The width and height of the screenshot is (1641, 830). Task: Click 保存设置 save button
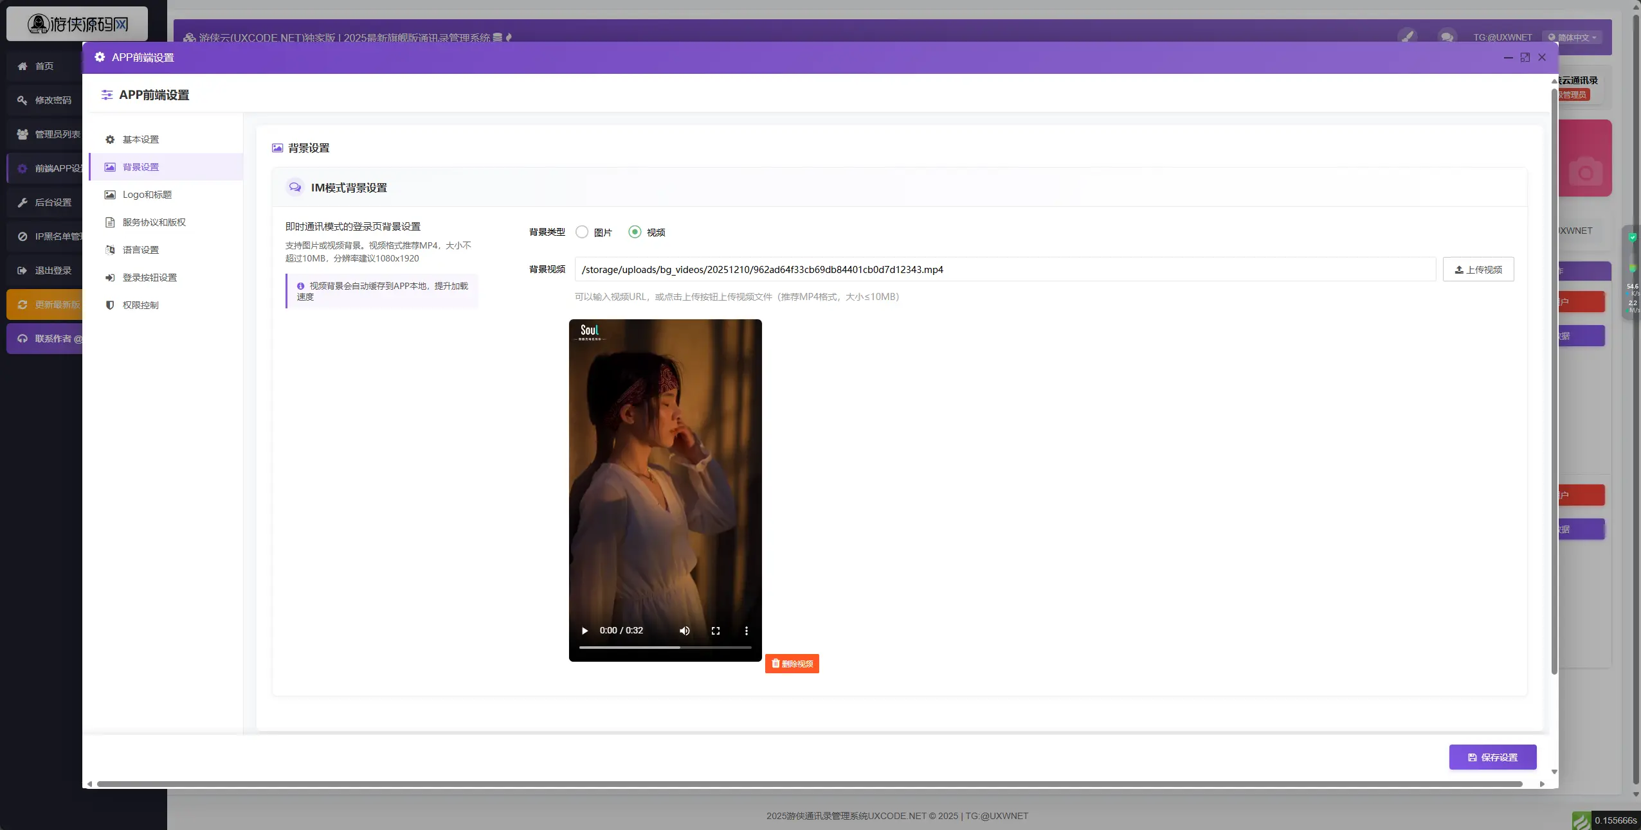pyautogui.click(x=1492, y=757)
